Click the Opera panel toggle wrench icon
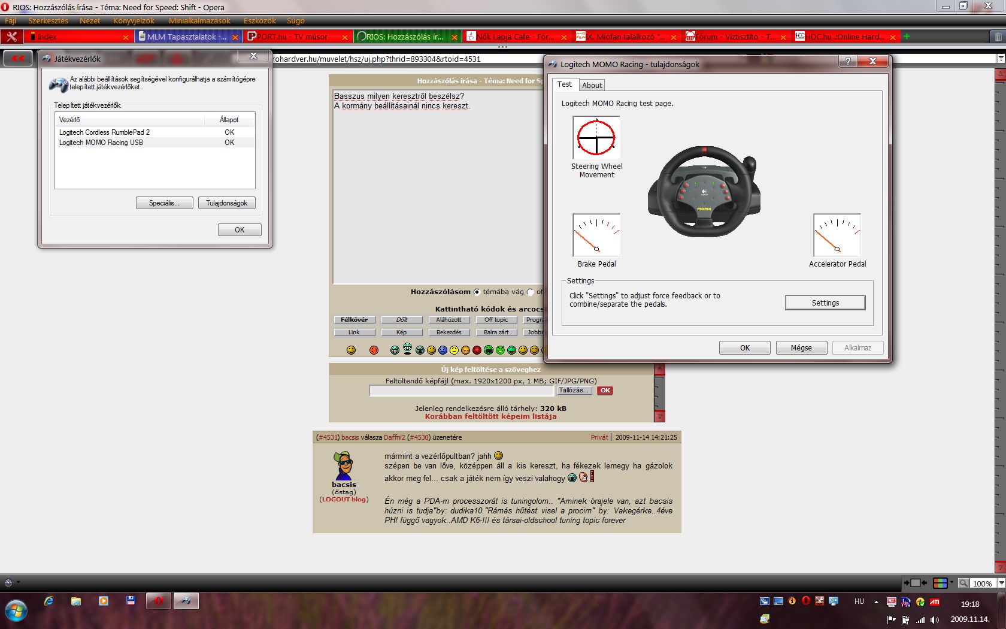The image size is (1006, 629). coord(11,37)
